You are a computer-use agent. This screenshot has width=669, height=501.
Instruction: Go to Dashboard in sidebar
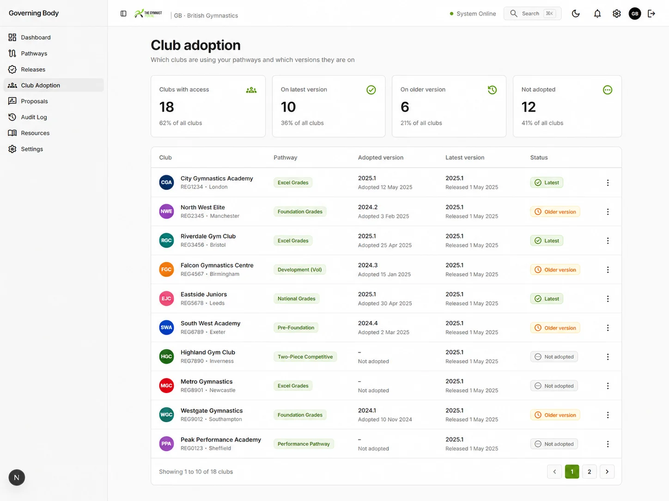54,37
